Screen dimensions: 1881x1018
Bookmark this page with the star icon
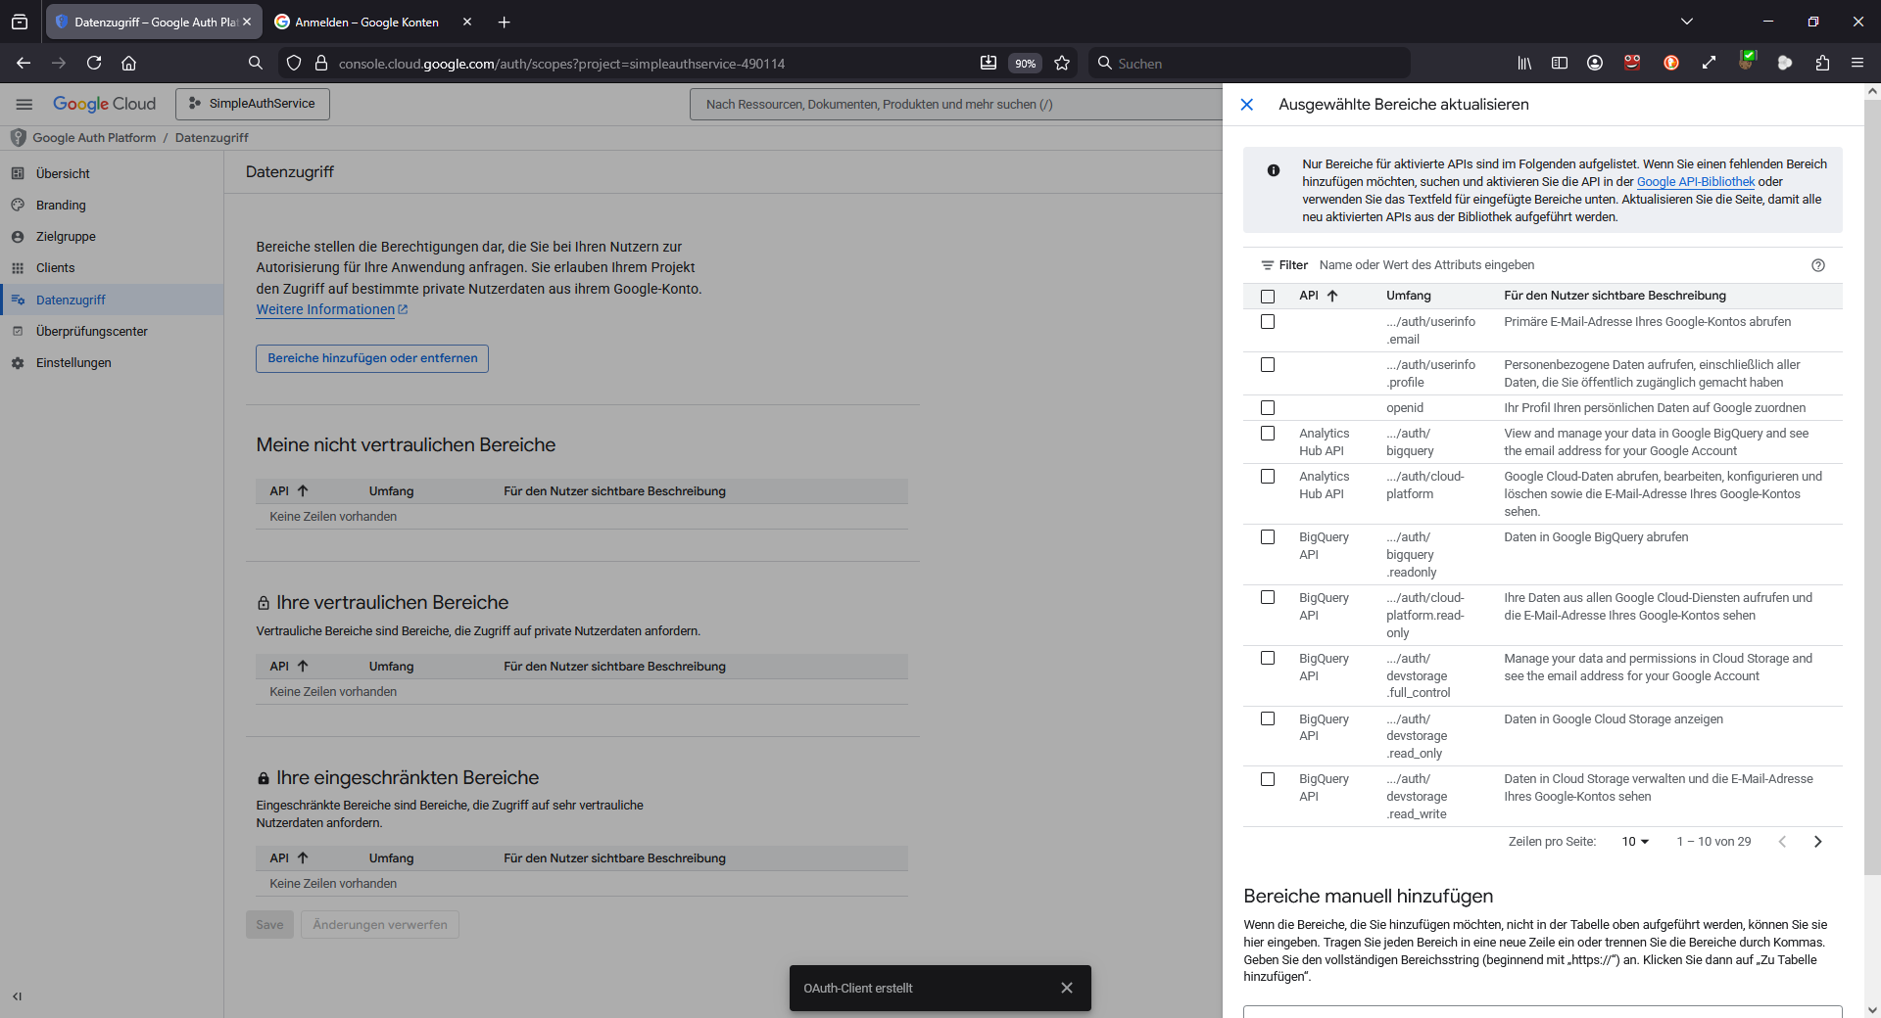[x=1062, y=63]
